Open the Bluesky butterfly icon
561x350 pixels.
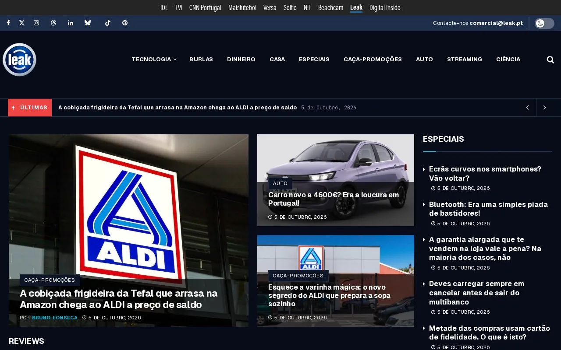point(88,23)
